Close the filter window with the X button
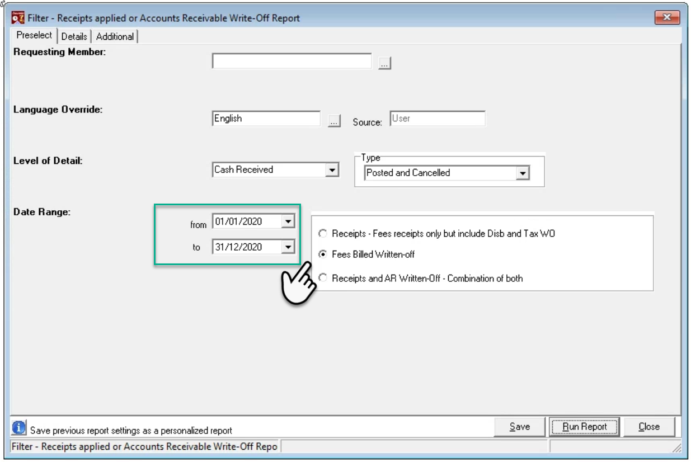Image resolution: width=691 pixels, height=462 pixels. tap(666, 18)
